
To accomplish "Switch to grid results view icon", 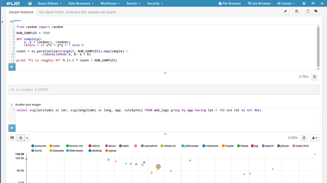I will click(x=12, y=138).
